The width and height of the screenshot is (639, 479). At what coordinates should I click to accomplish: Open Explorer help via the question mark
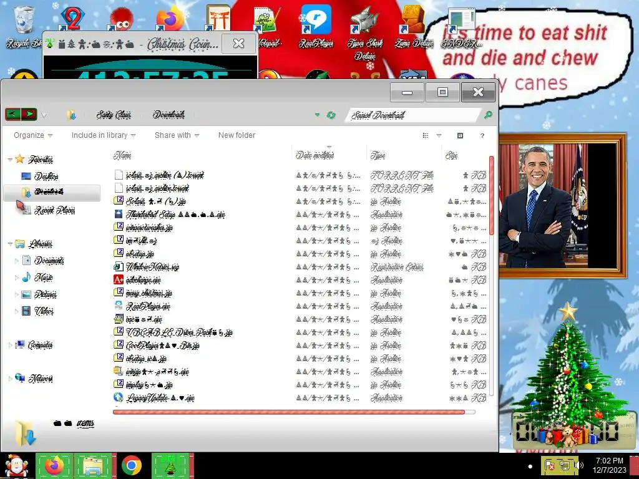(x=482, y=135)
